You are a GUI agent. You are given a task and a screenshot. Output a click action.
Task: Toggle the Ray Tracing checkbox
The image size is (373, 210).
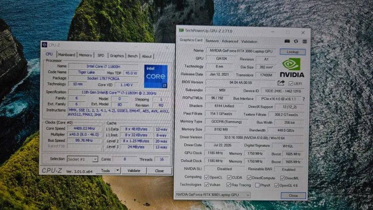[229, 185]
